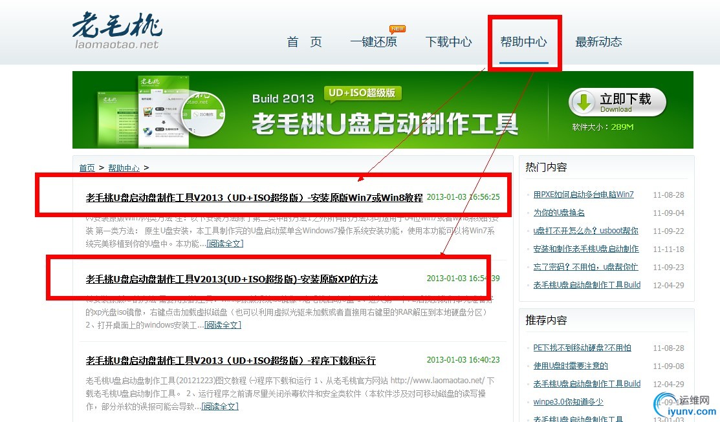The height and width of the screenshot is (422, 720).
Task: Click the 帮助中心 breadcrumb link
Action: click(x=124, y=168)
